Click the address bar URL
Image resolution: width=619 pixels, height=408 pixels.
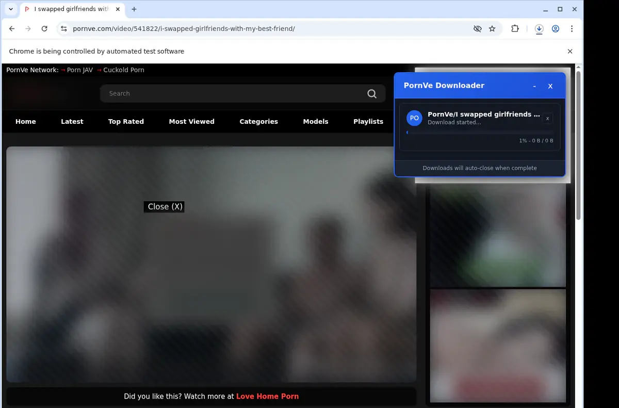(x=184, y=29)
